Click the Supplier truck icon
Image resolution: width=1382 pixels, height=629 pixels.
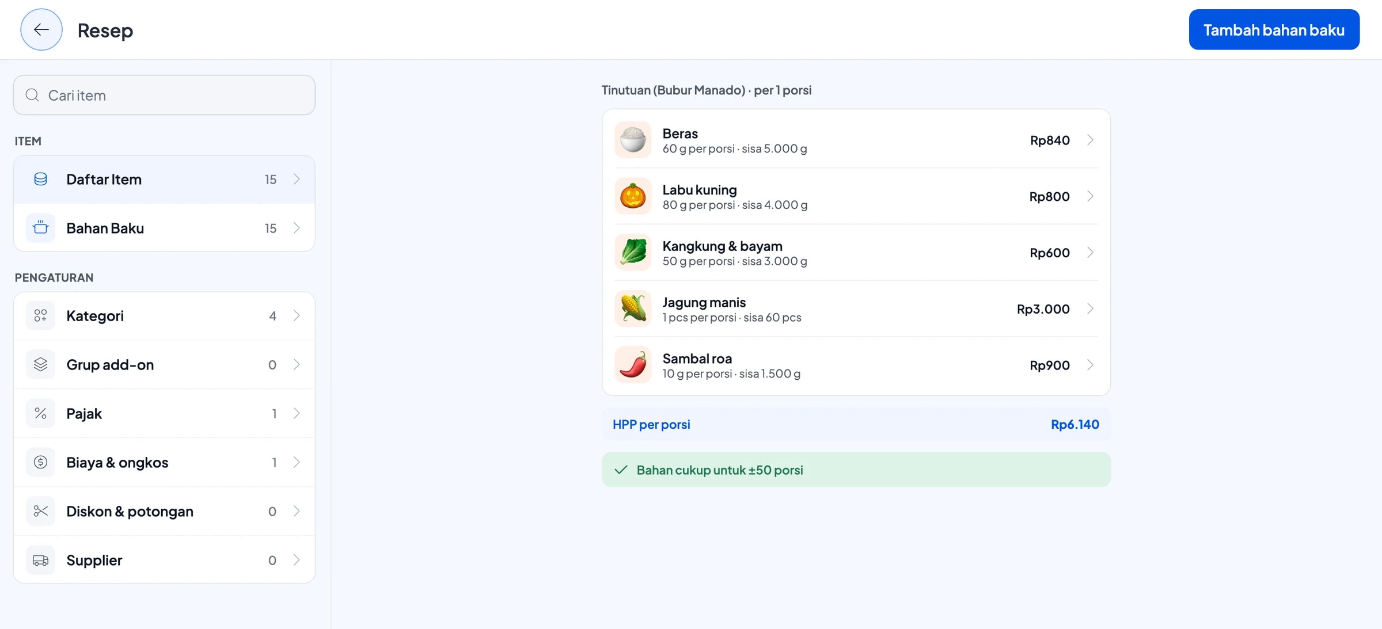tap(40, 560)
